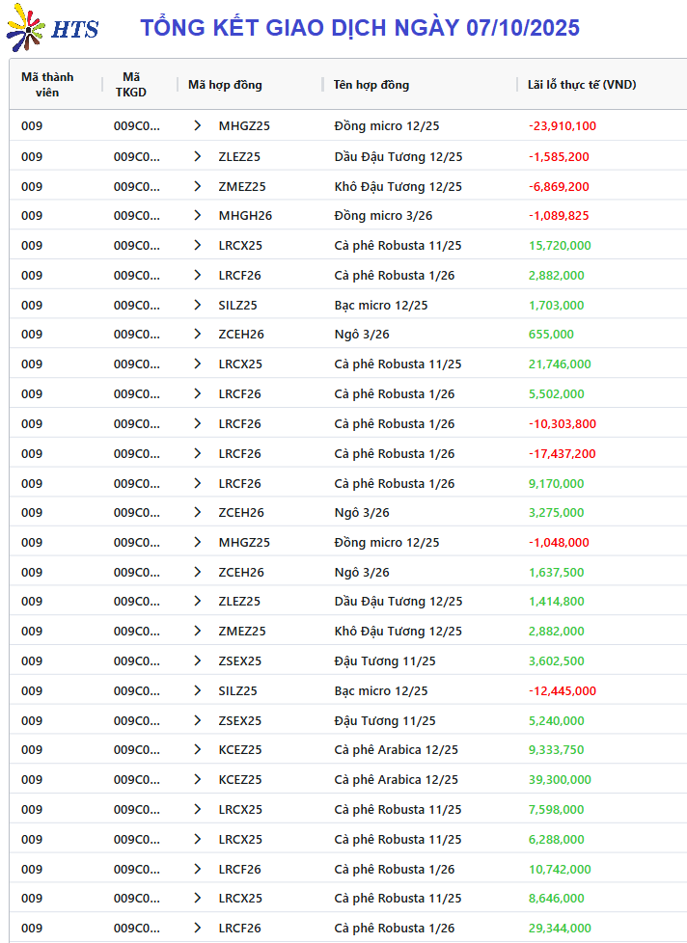Screen dimensions: 687x943
Task: Expand the LRCF26 row with 29,344,000
Action: pos(198,929)
